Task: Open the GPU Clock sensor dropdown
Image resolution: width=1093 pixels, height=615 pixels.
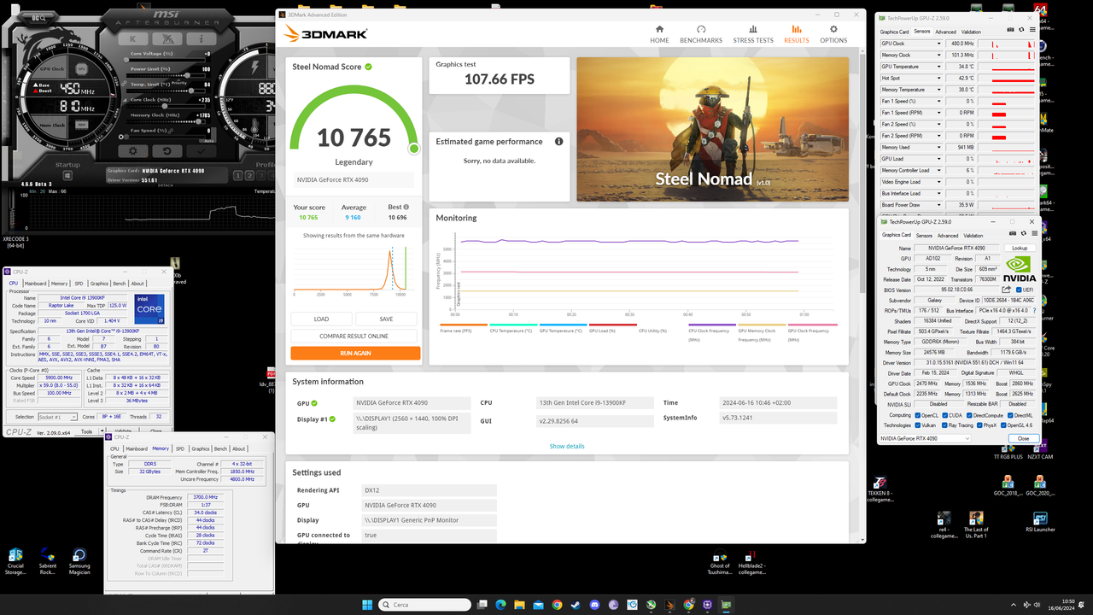Action: [938, 44]
